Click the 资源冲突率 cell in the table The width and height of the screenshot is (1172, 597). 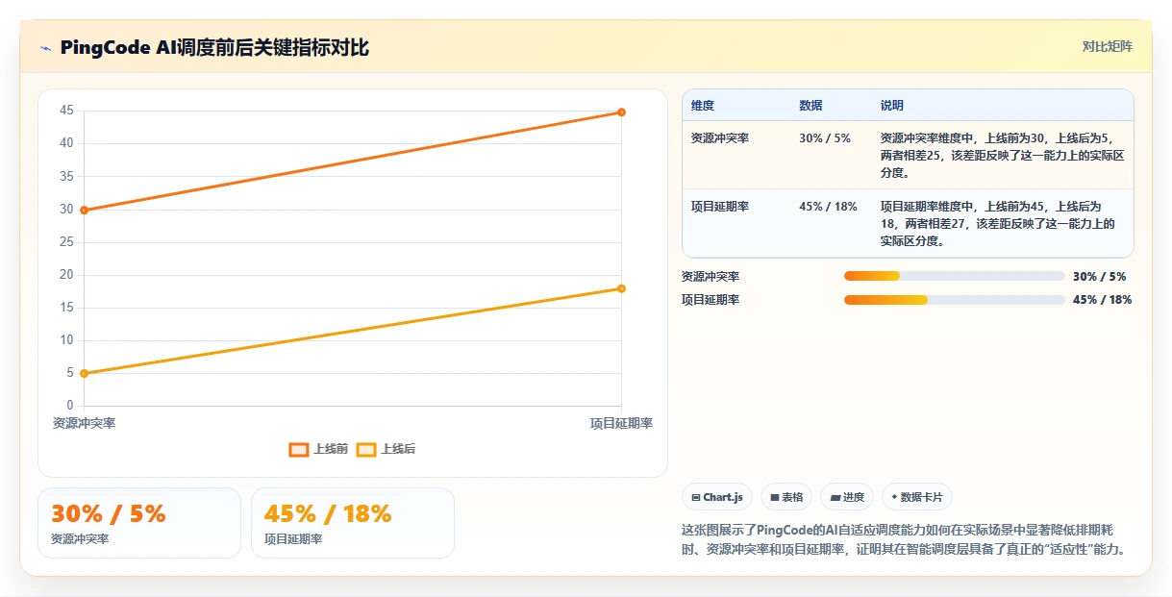[720, 138]
